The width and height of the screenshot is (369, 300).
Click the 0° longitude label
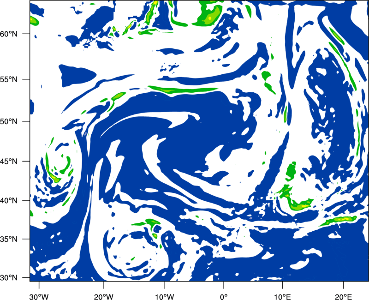[223, 297]
